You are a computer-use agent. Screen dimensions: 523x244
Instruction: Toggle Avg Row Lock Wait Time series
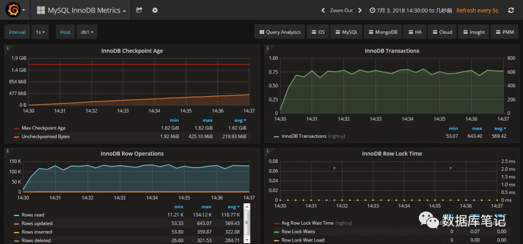coord(307,223)
